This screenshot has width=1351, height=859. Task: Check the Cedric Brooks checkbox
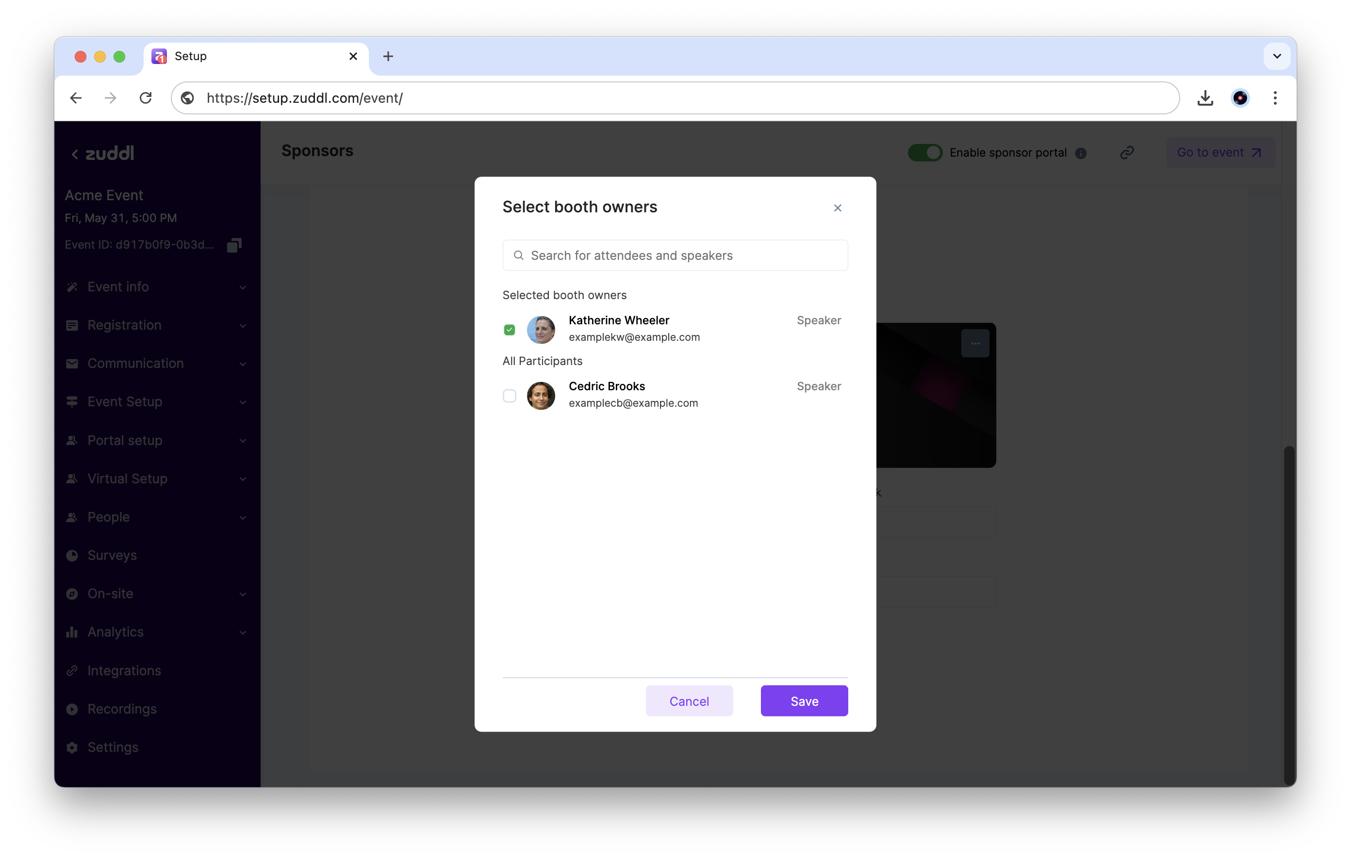(509, 396)
